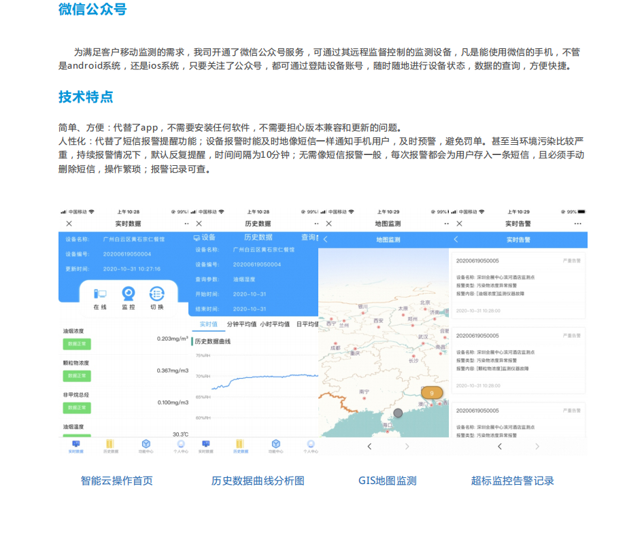Open 功能中心 cube icon in first screen
This screenshot has width=642, height=533.
coord(146,446)
